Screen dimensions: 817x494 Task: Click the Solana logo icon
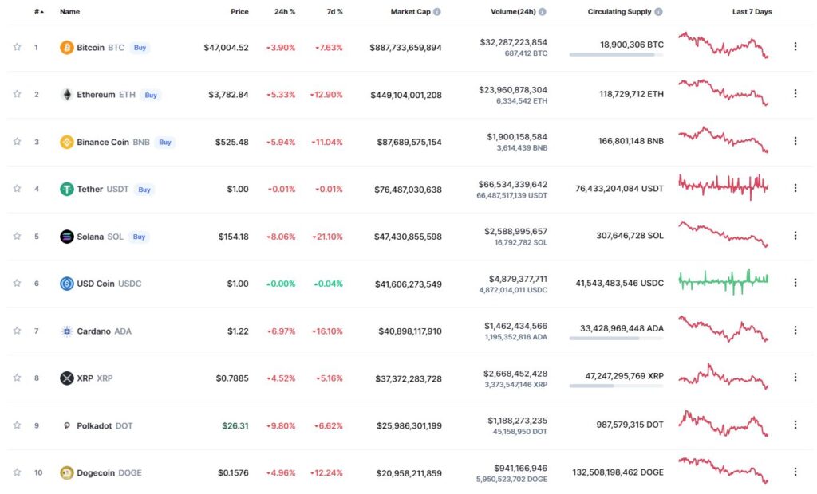tap(67, 237)
